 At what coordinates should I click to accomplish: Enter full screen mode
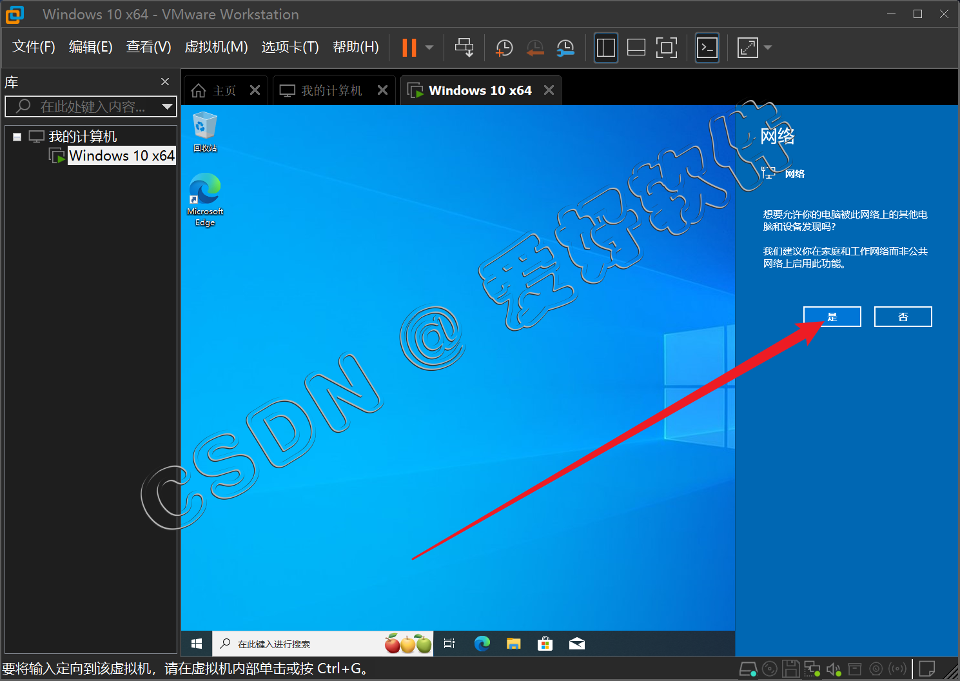(x=667, y=48)
